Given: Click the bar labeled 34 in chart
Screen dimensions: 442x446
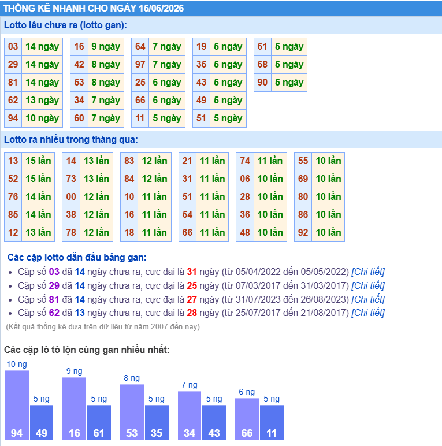Looking at the screenshot, I should coord(190,415).
